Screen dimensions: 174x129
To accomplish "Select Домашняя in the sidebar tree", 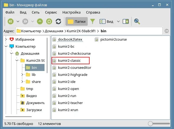I will [x=30, y=54].
